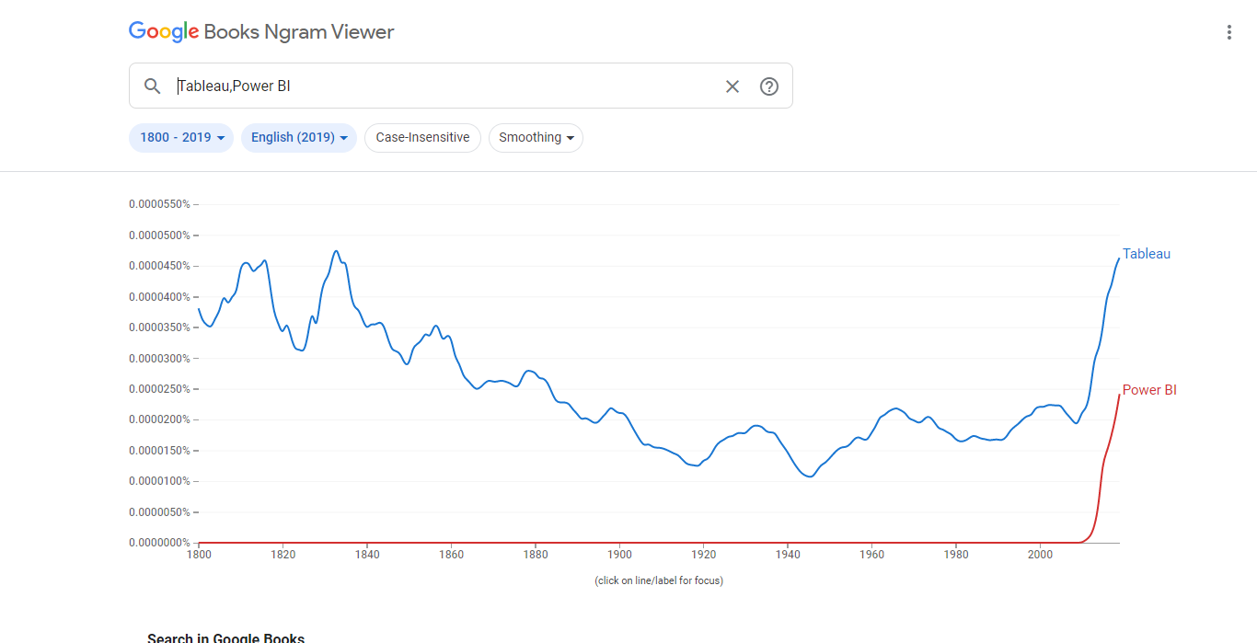The width and height of the screenshot is (1257, 643).
Task: Click the 1900 marker on the year axis
Action: (x=619, y=555)
